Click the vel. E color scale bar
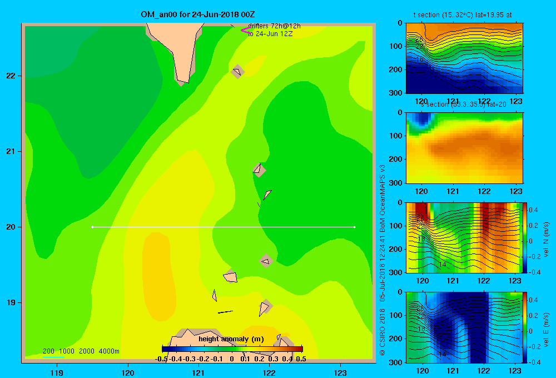 tap(525, 327)
